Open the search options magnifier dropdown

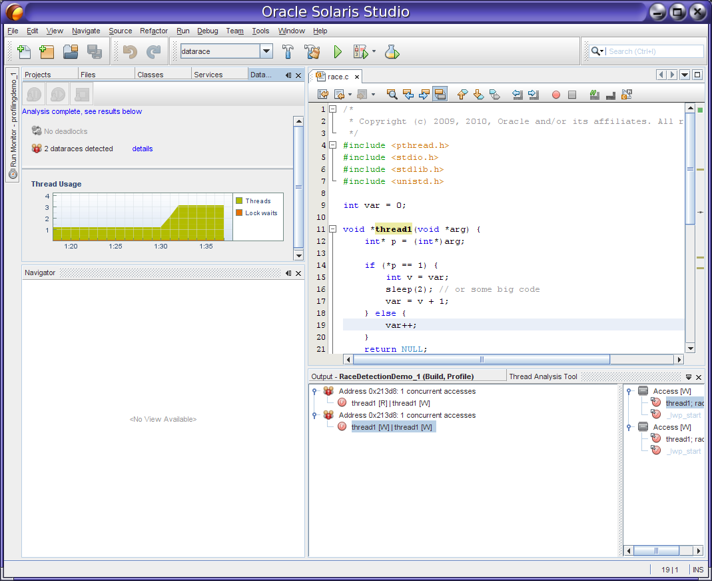click(x=597, y=51)
